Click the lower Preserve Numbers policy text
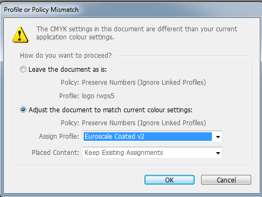The height and width of the screenshot is (197, 262). click(133, 123)
